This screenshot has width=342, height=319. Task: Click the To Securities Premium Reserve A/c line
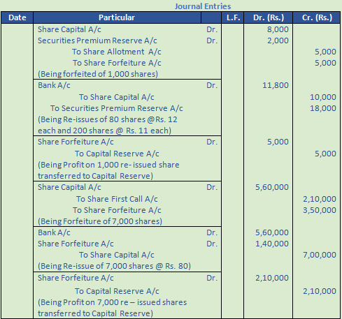point(117,108)
